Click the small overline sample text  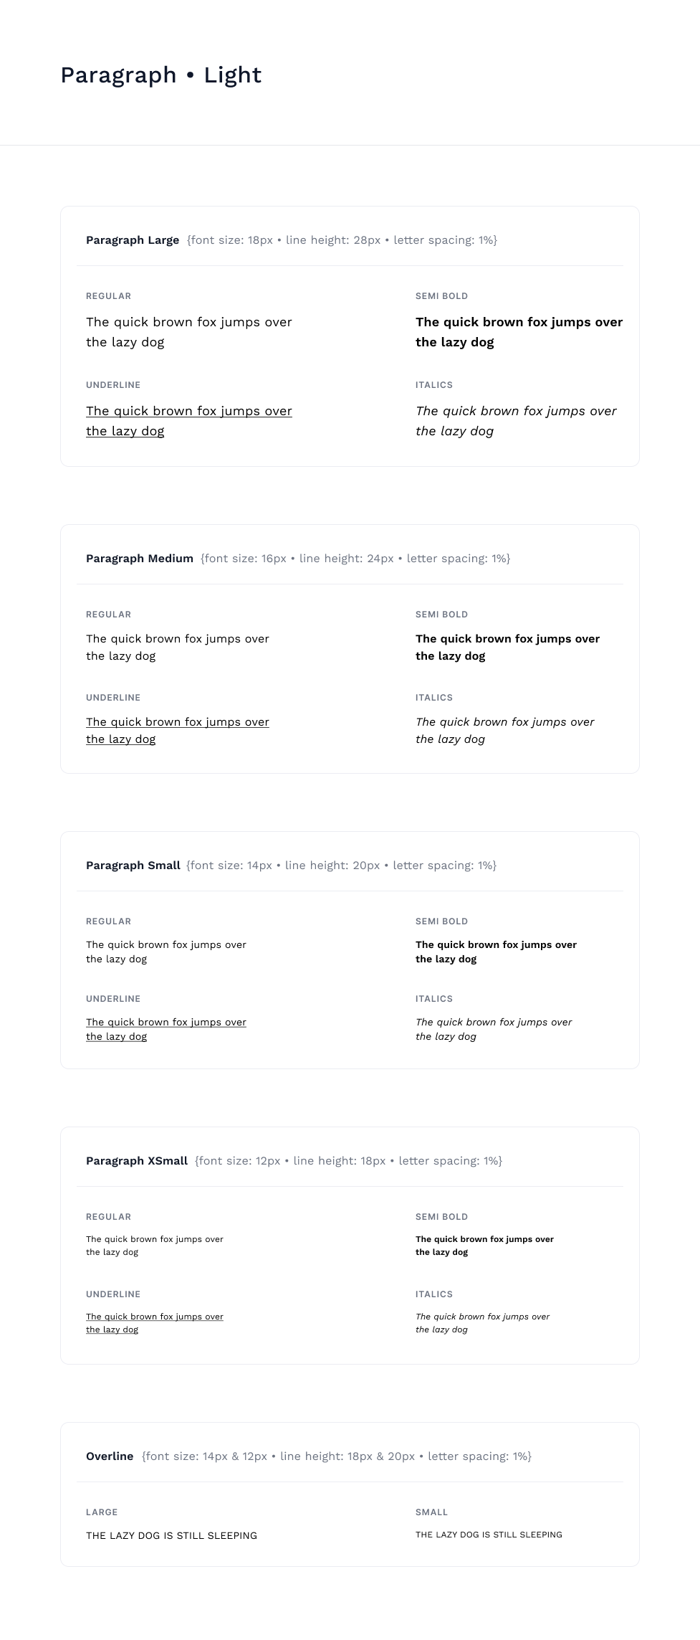point(489,1535)
